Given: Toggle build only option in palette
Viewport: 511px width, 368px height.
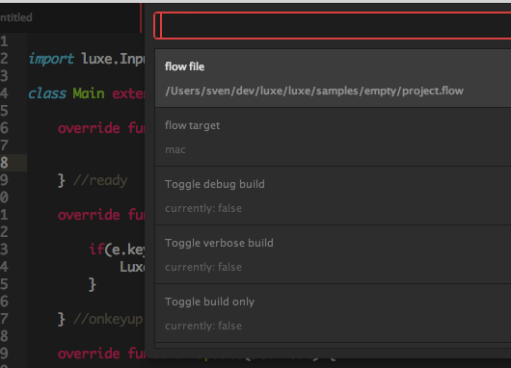Looking at the screenshot, I should pos(333,313).
